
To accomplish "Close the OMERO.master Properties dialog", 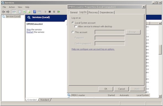I will [144, 7].
